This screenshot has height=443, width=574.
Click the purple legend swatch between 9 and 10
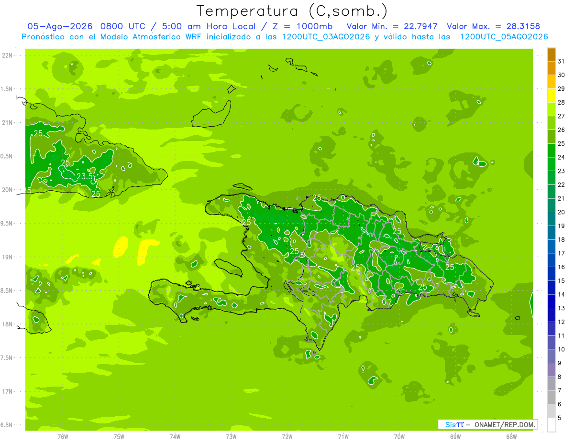pyautogui.click(x=552, y=356)
